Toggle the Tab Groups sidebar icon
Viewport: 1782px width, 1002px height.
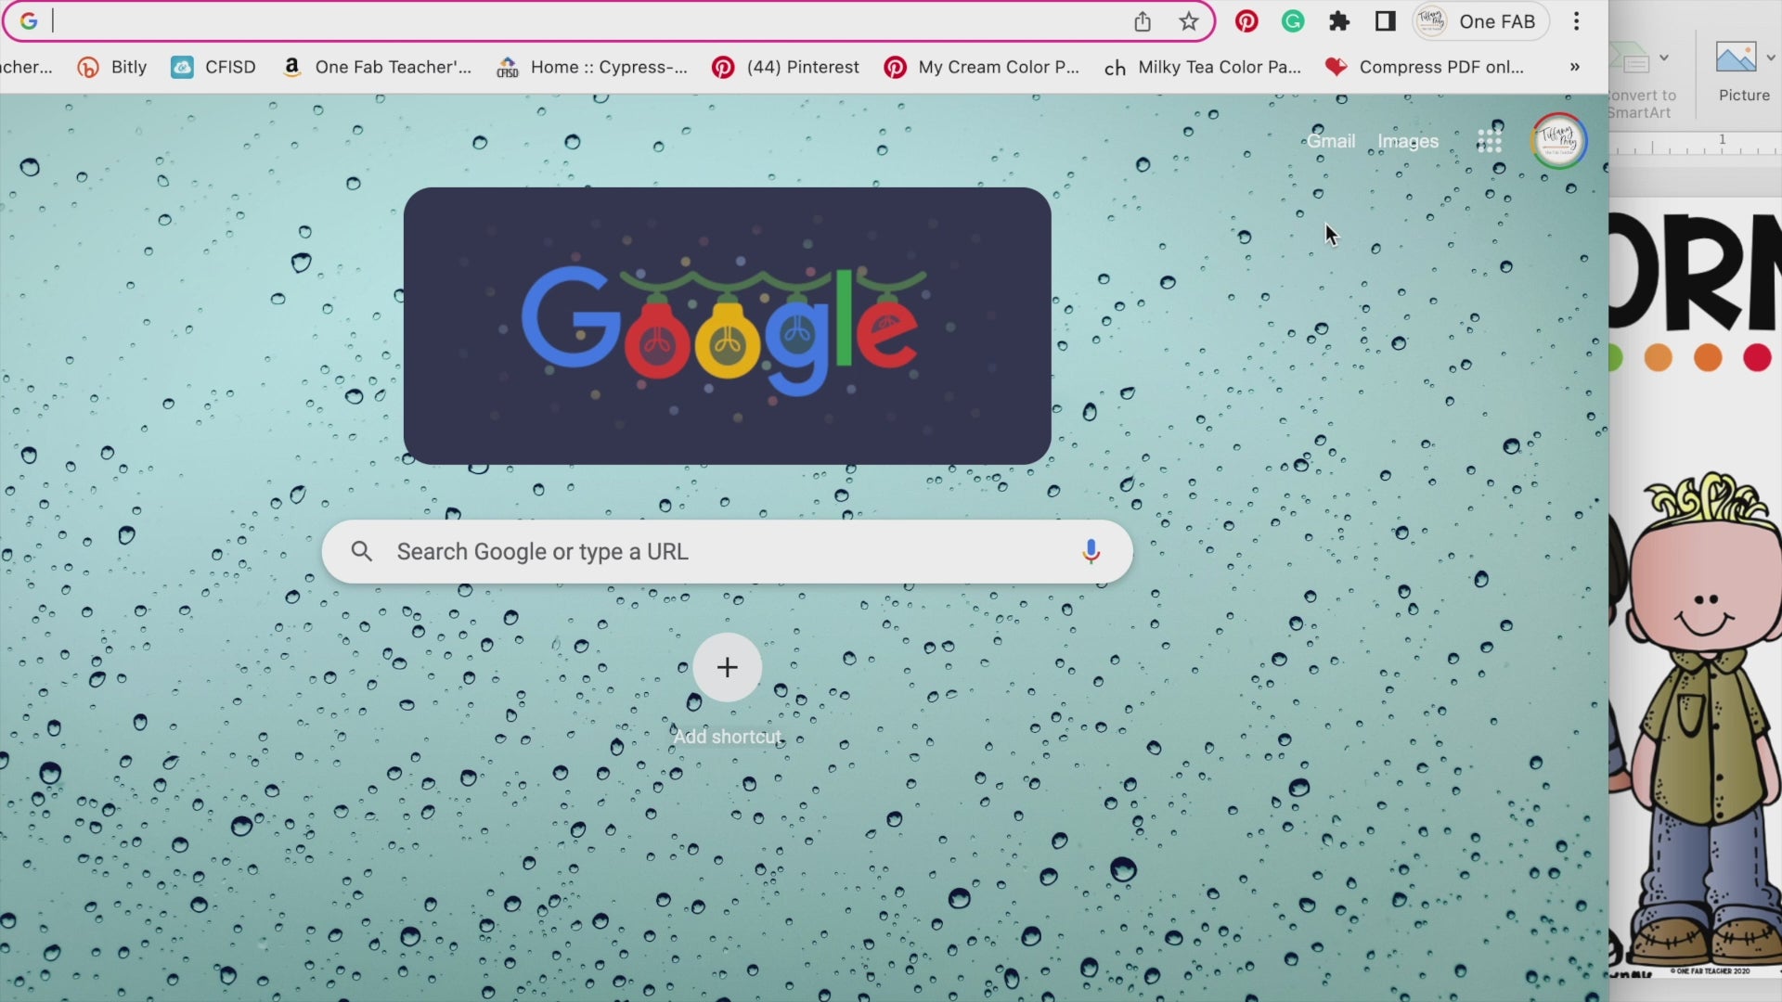(1384, 20)
